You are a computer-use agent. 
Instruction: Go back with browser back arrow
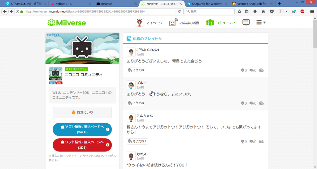click(5, 11)
